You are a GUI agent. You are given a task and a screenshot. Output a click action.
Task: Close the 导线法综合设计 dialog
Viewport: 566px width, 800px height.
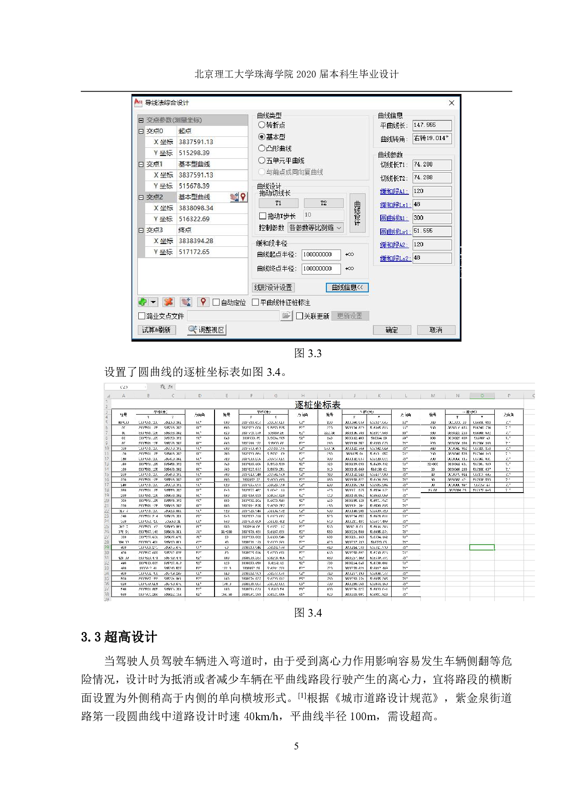(x=451, y=103)
